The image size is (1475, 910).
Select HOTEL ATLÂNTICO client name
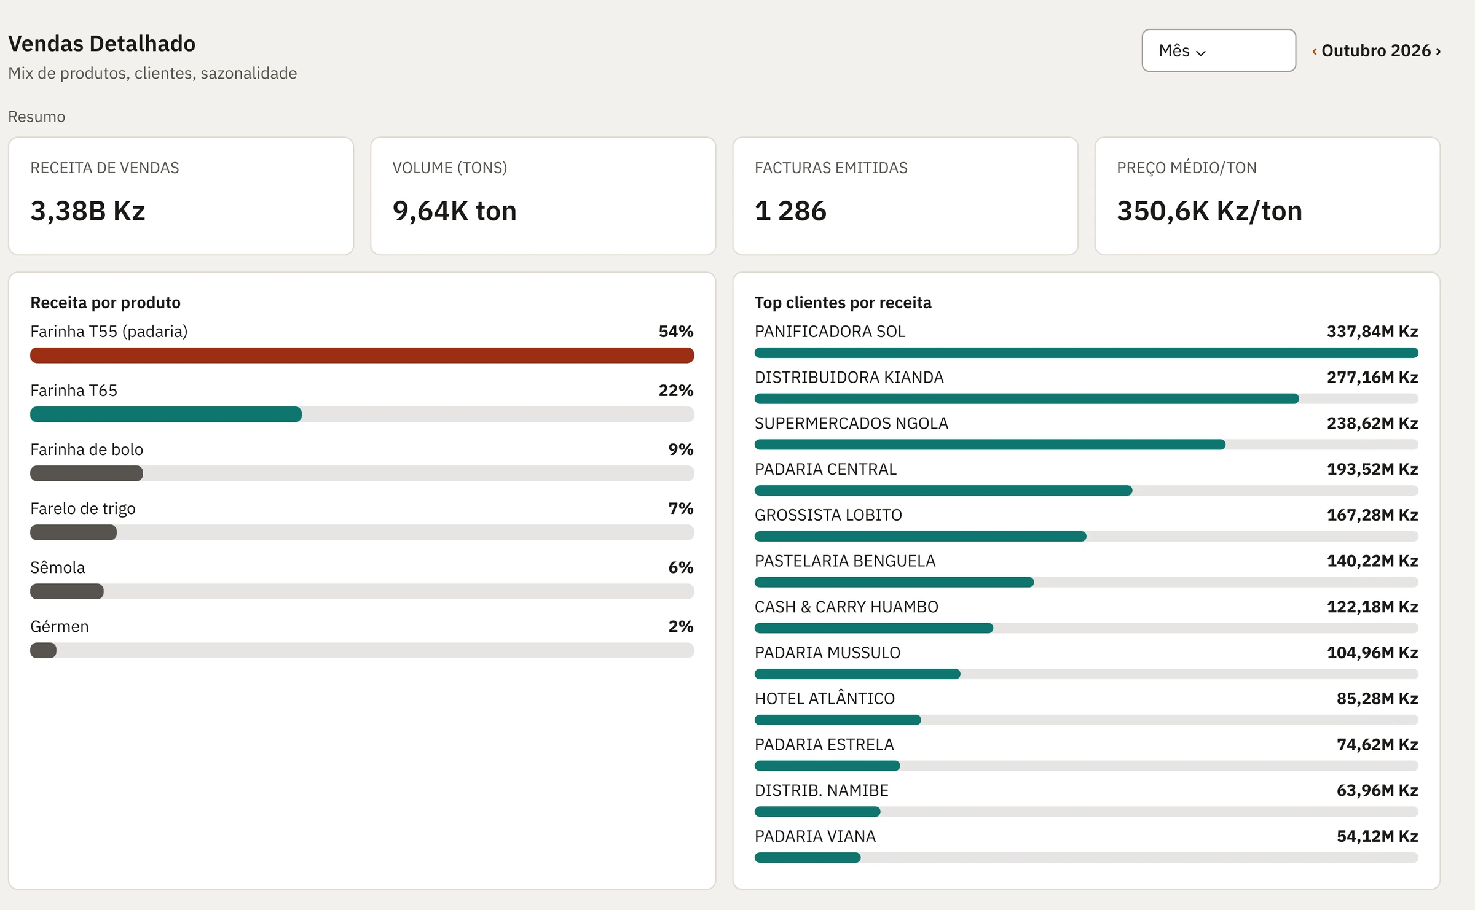[824, 698]
